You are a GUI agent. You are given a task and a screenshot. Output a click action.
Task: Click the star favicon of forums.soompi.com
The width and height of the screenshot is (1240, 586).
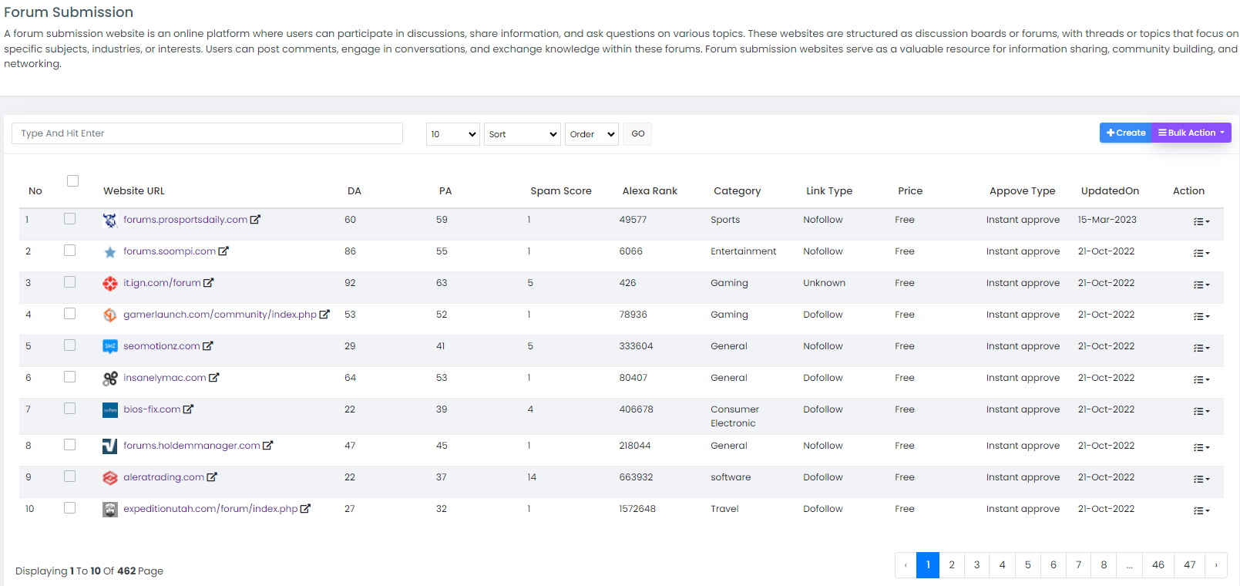coord(110,252)
